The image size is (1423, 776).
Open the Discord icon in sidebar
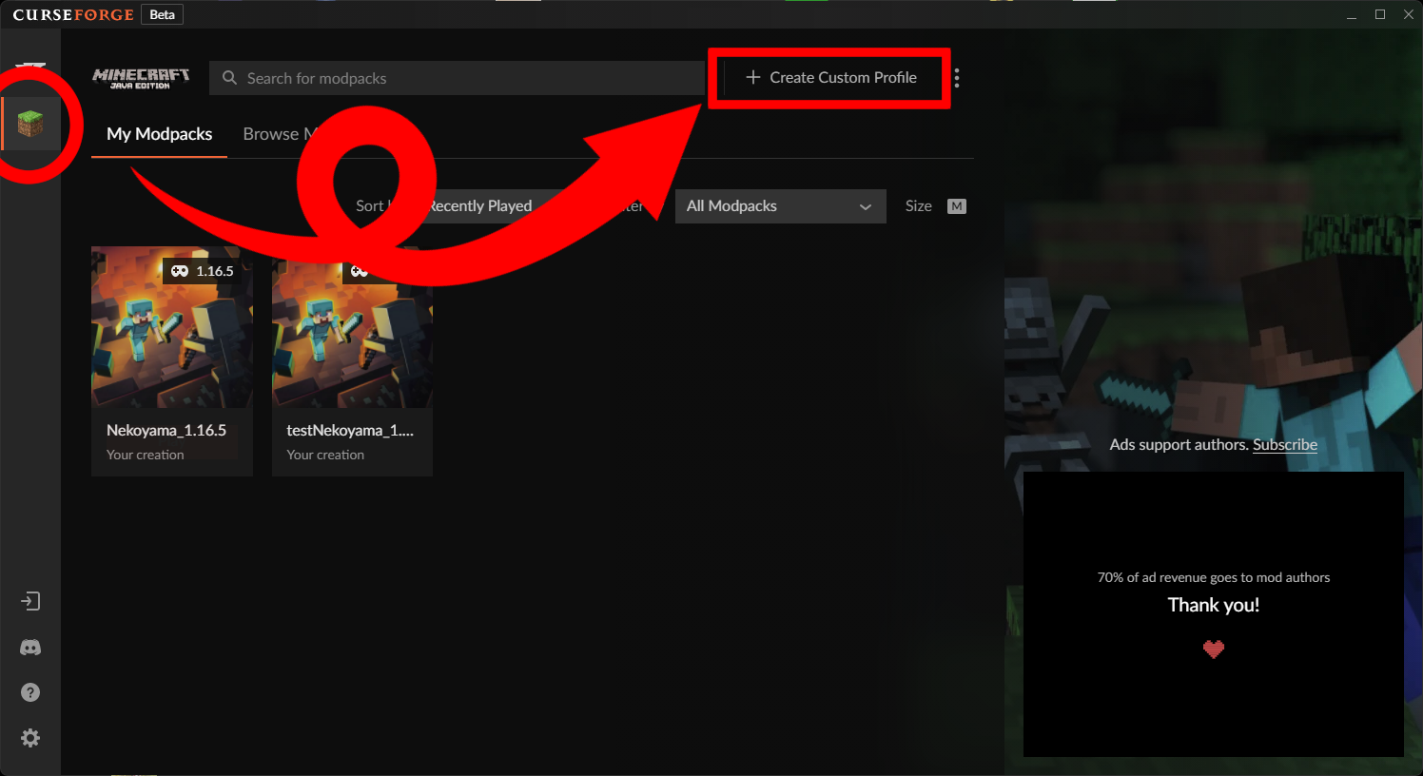(30, 648)
